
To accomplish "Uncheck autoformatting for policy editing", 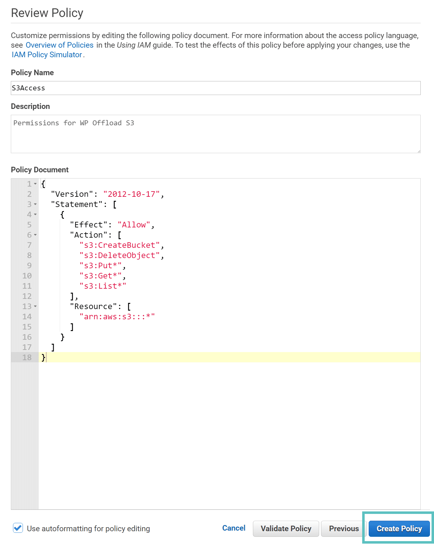I will click(18, 528).
